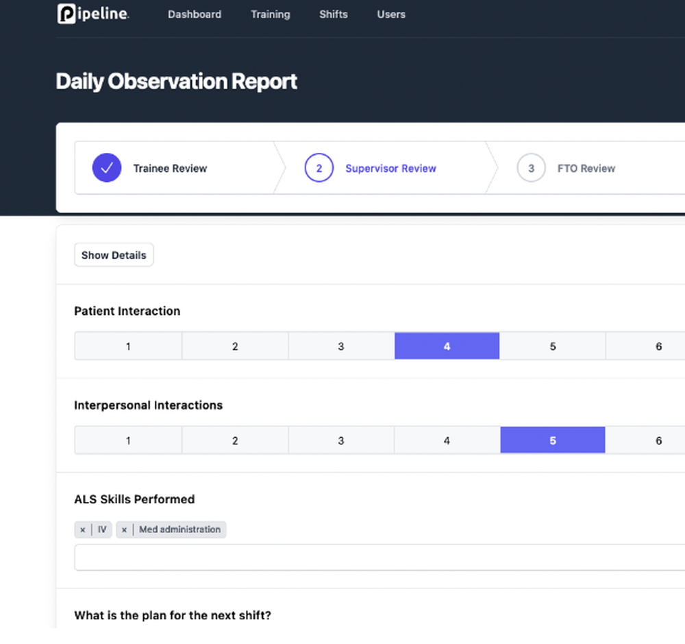
Task: Set Patient Interaction rating to 5
Action: pyautogui.click(x=553, y=346)
